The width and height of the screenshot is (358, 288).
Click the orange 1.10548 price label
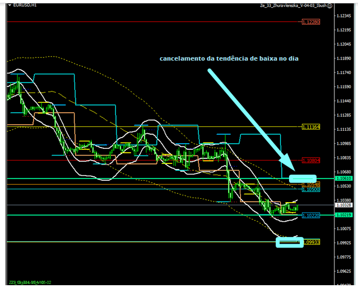311,185
